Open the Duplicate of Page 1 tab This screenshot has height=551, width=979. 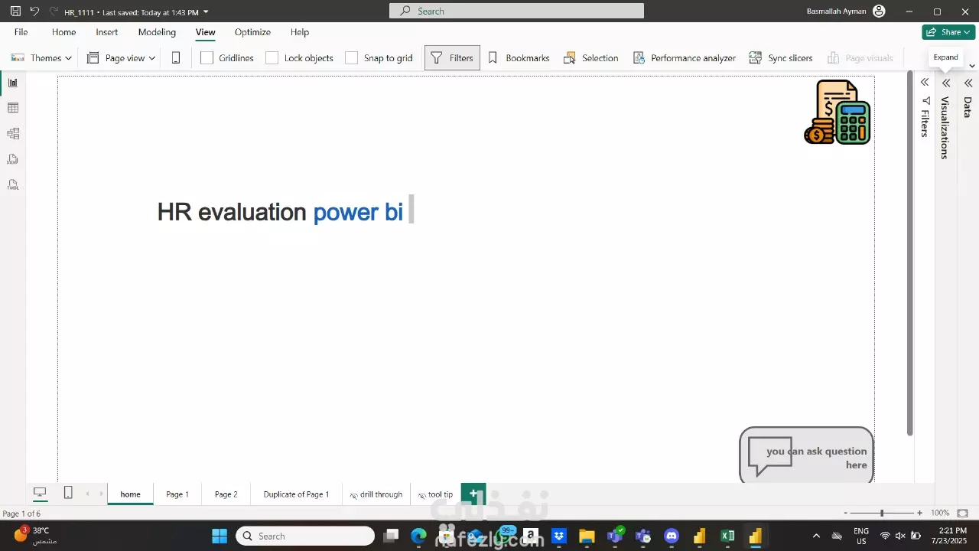[296, 494]
